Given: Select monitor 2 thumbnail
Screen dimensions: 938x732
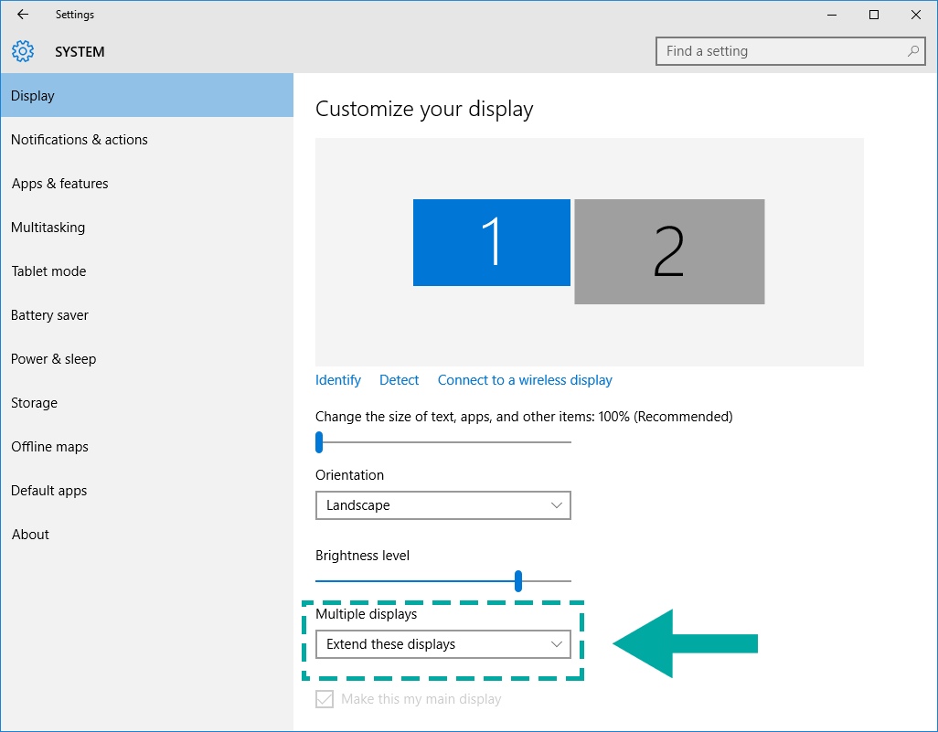Looking at the screenshot, I should (669, 251).
